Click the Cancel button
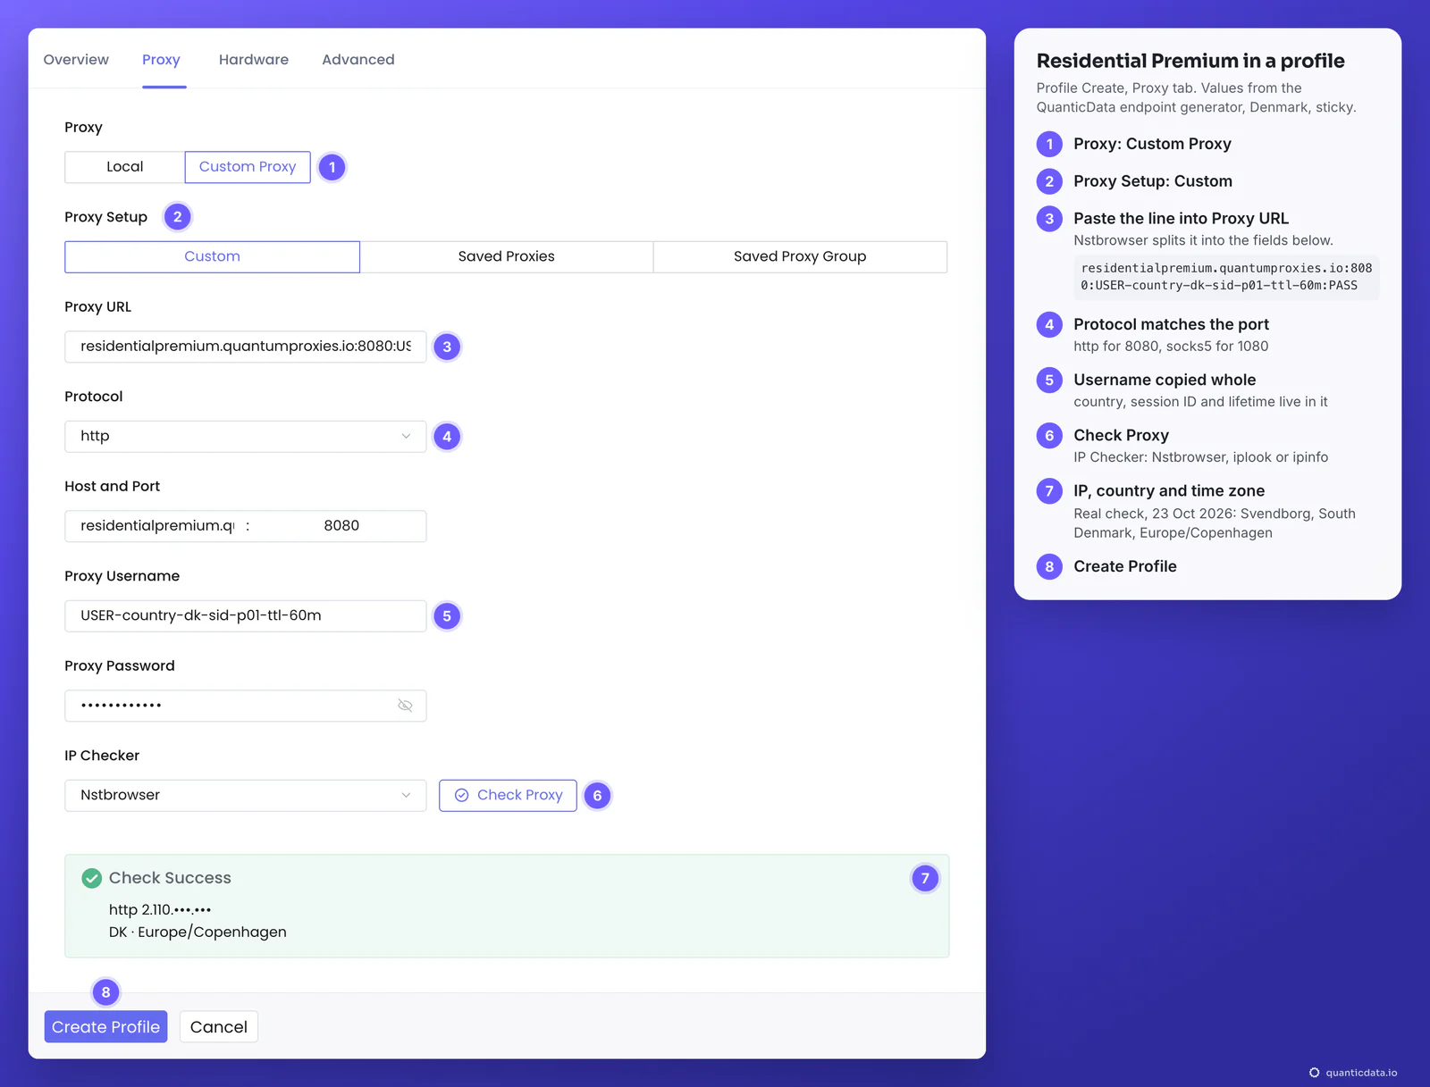This screenshot has height=1087, width=1430. pyautogui.click(x=219, y=1027)
